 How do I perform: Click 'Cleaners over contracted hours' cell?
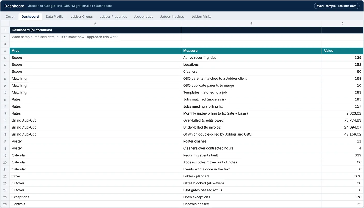tap(251, 148)
